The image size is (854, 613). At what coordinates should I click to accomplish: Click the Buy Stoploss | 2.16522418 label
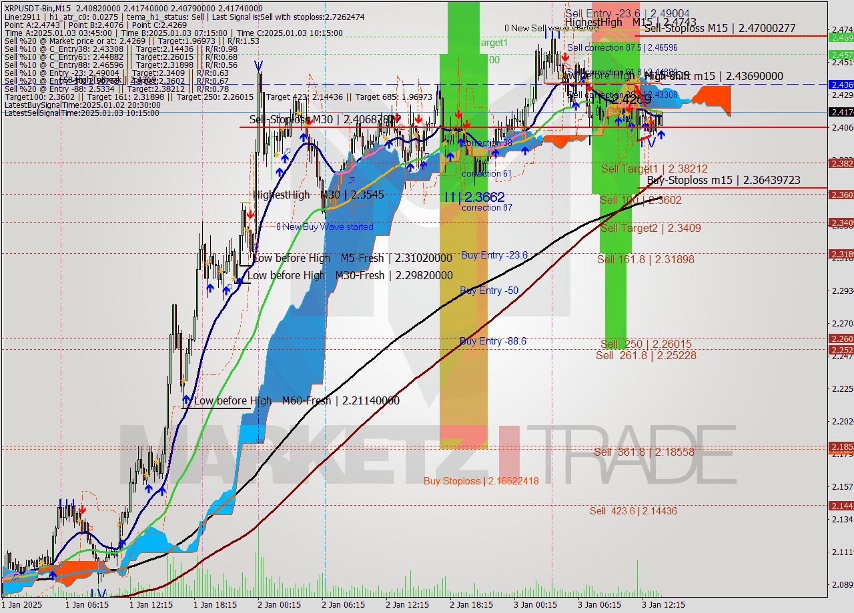481,480
